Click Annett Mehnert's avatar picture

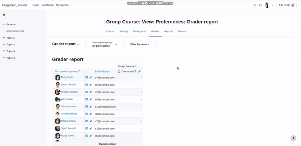click(x=58, y=114)
